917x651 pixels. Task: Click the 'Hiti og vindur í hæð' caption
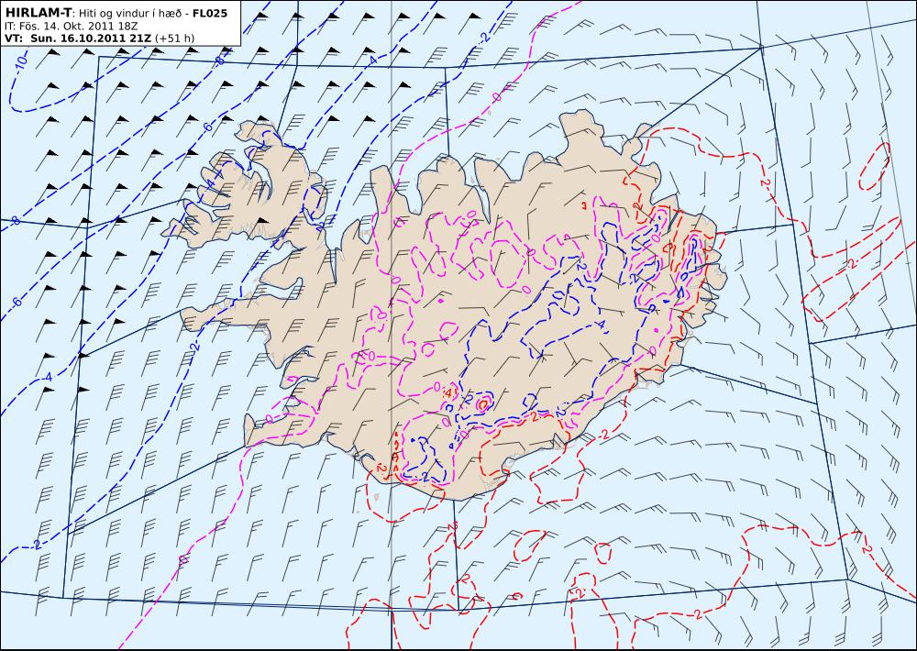[x=132, y=13]
